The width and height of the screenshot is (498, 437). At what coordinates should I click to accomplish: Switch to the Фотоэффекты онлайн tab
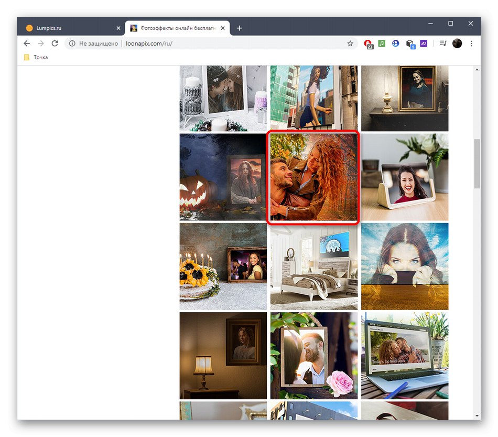(x=178, y=28)
